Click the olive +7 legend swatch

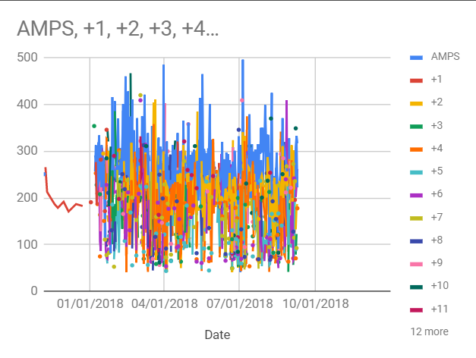[416, 217]
